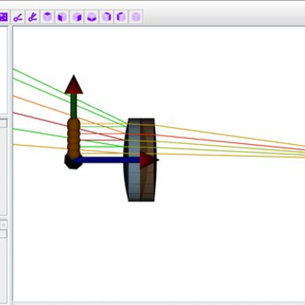Screen dimensions: 305x305
Task: Select the first scissors clipping tool
Action: click(x=18, y=17)
